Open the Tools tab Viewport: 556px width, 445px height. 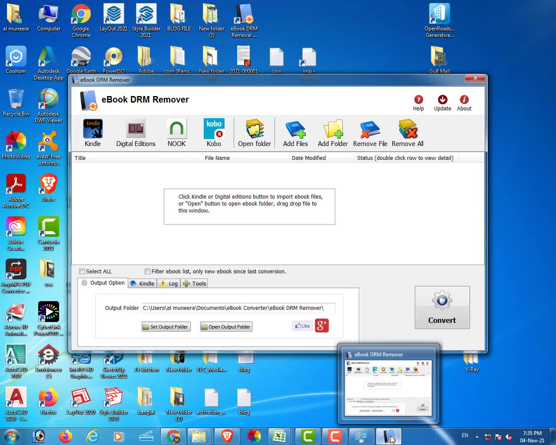195,283
